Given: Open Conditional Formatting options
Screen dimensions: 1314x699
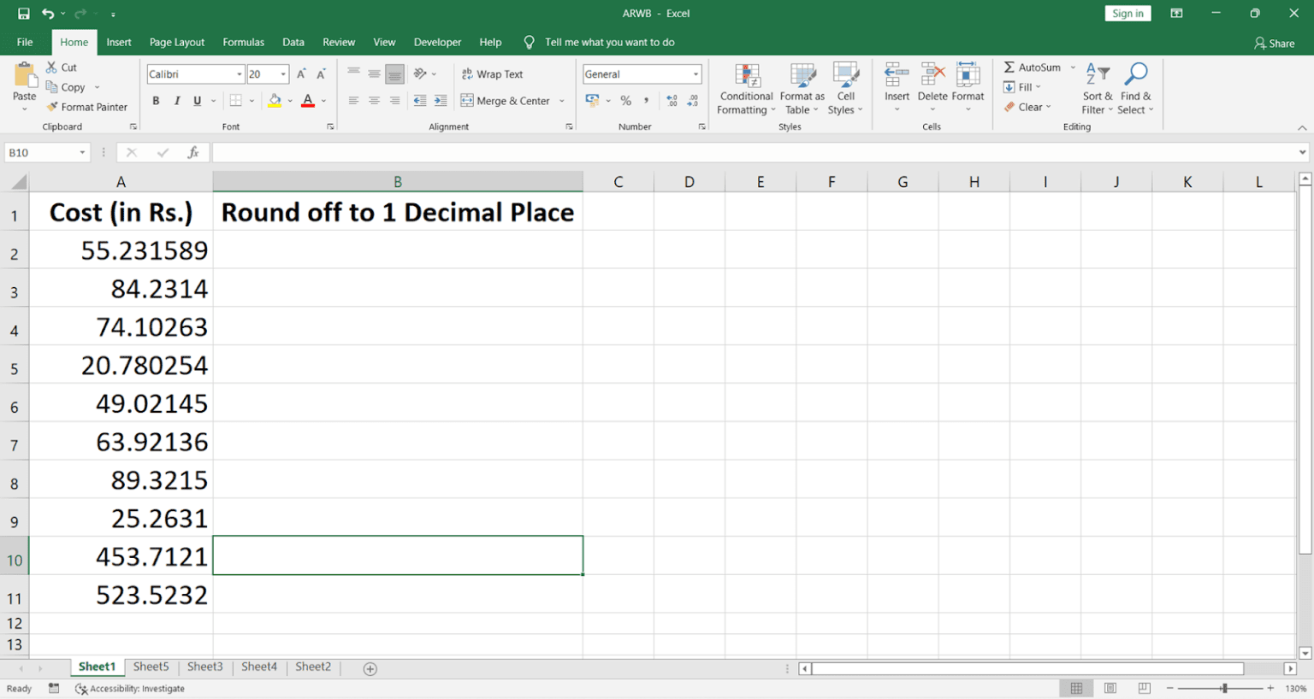Looking at the screenshot, I should (745, 89).
